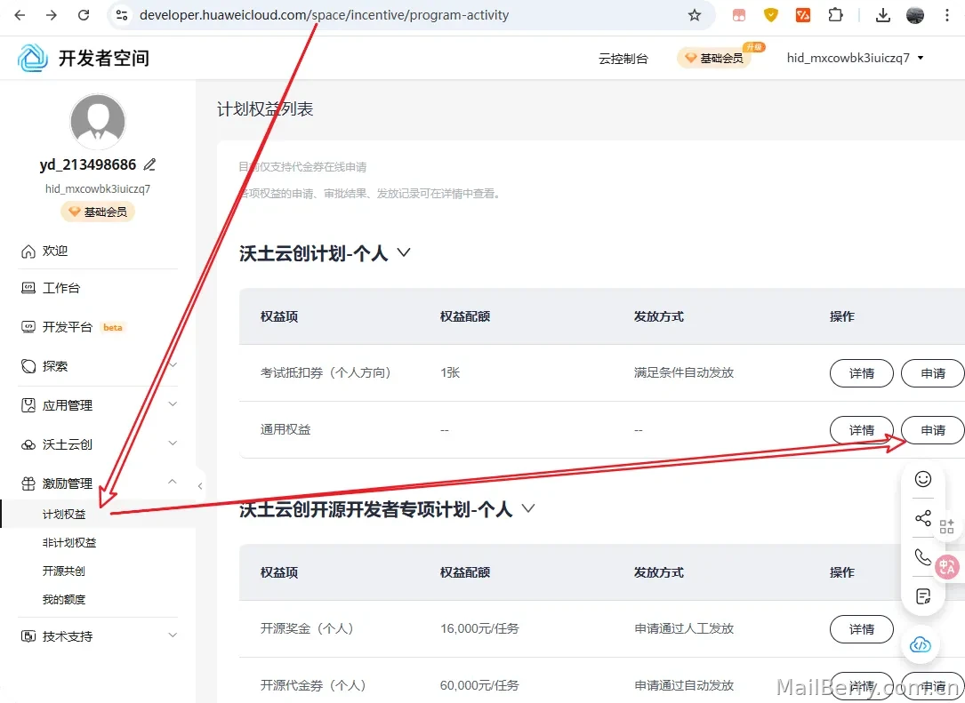Click the 满足条件自动发放 cell
The width and height of the screenshot is (965, 703).
(684, 372)
